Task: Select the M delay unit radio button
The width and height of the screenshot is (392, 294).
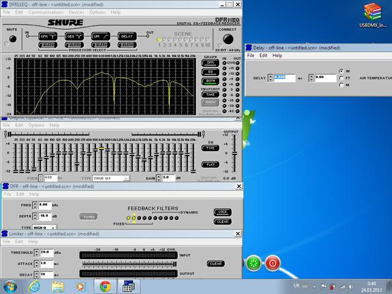Action: [x=341, y=85]
